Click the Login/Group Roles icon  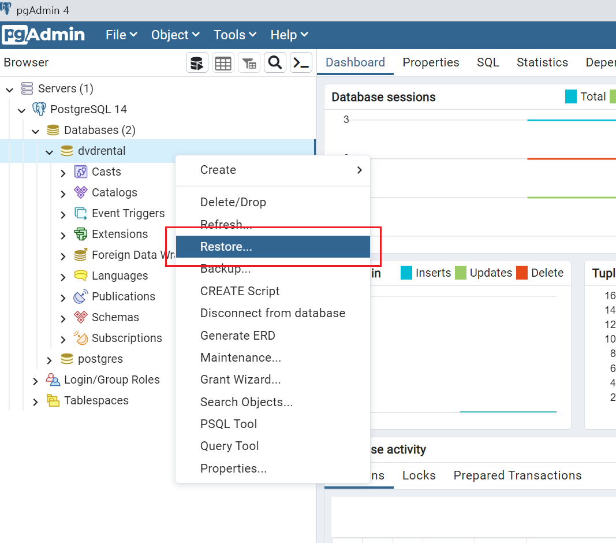tap(53, 380)
